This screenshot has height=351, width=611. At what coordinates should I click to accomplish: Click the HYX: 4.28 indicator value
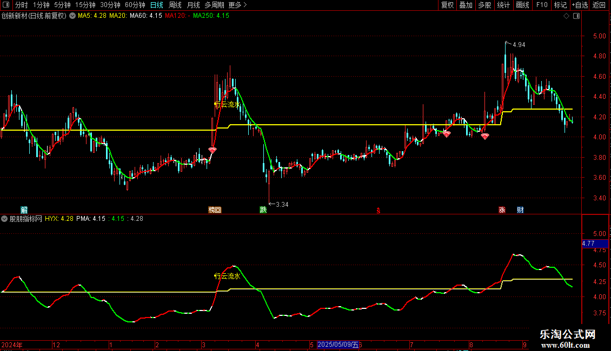[x=59, y=219]
